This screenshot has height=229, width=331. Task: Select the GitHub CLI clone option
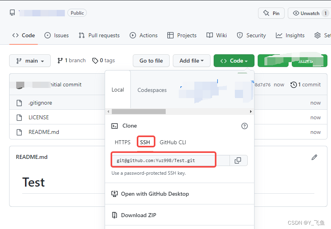click(173, 142)
